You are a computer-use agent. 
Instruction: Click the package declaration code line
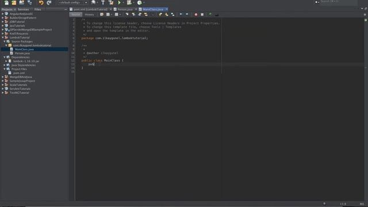(x=114, y=38)
